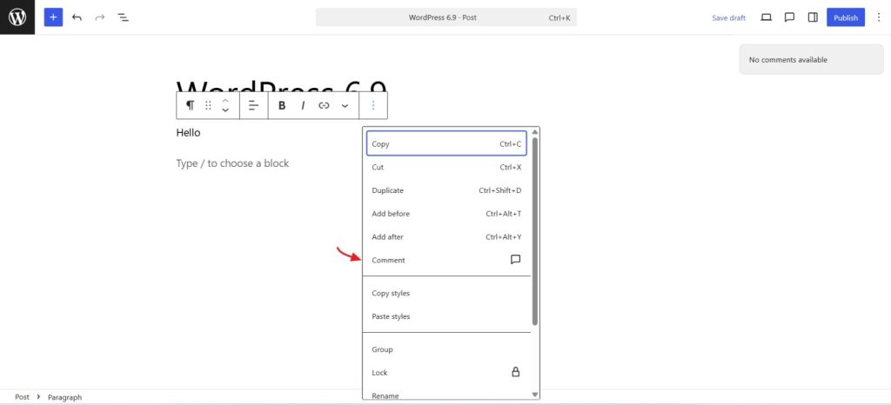Toggle the comments sidebar icon in top bar

click(789, 17)
